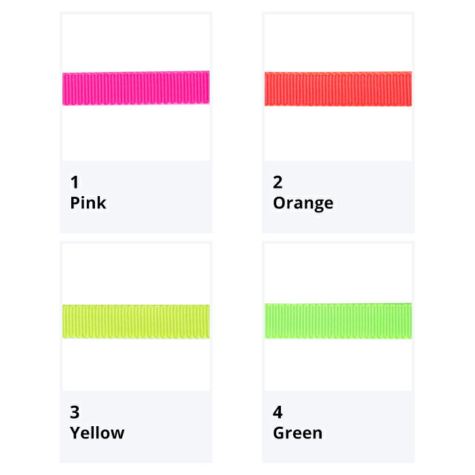Click number 2 above Orange
475x475 pixels.
tap(278, 182)
